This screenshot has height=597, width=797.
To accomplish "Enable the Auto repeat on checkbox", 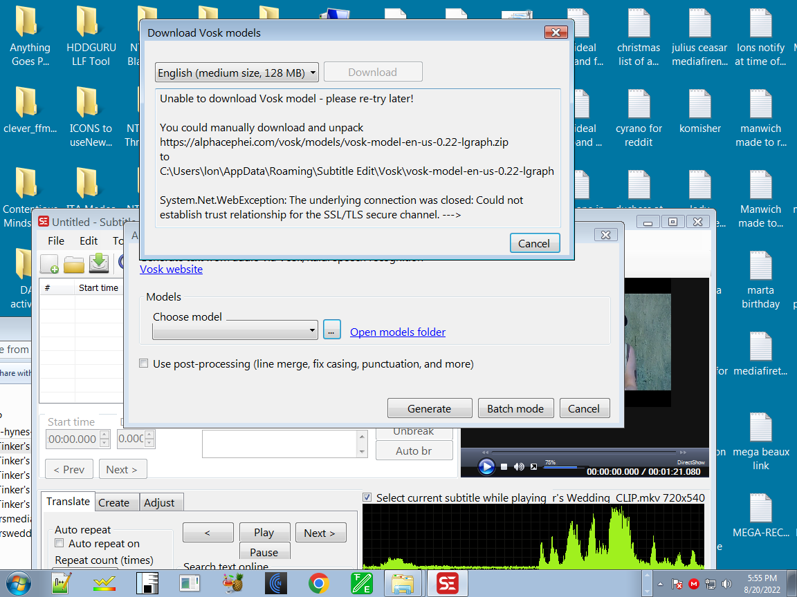I will [x=59, y=543].
